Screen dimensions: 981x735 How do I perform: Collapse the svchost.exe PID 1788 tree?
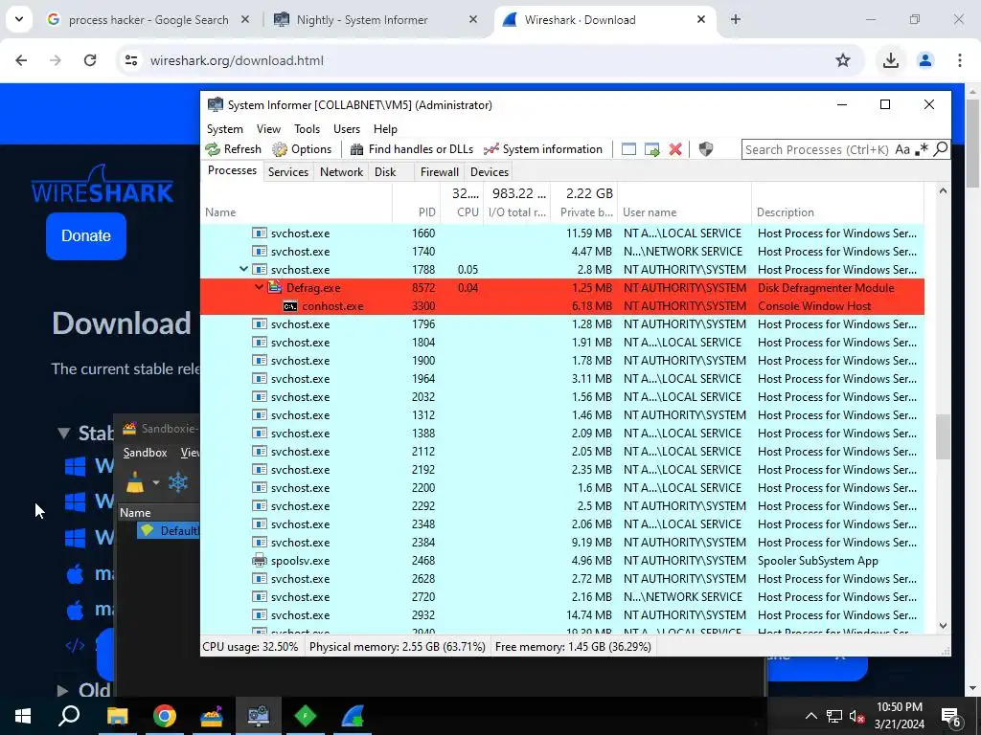243,269
